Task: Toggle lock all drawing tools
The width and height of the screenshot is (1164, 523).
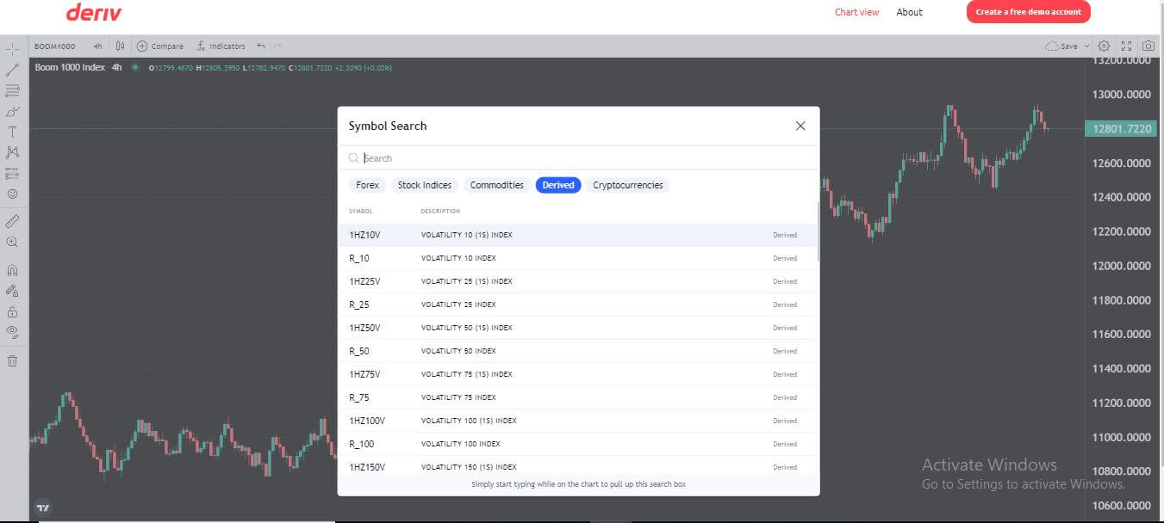Action: coord(13,311)
